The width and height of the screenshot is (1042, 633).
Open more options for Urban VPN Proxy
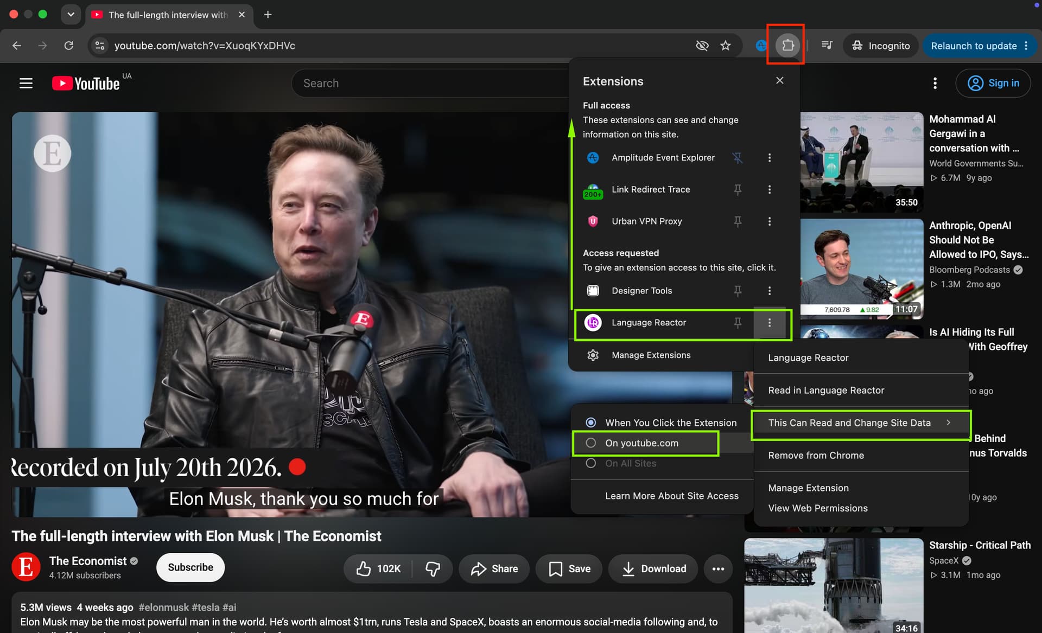(769, 221)
